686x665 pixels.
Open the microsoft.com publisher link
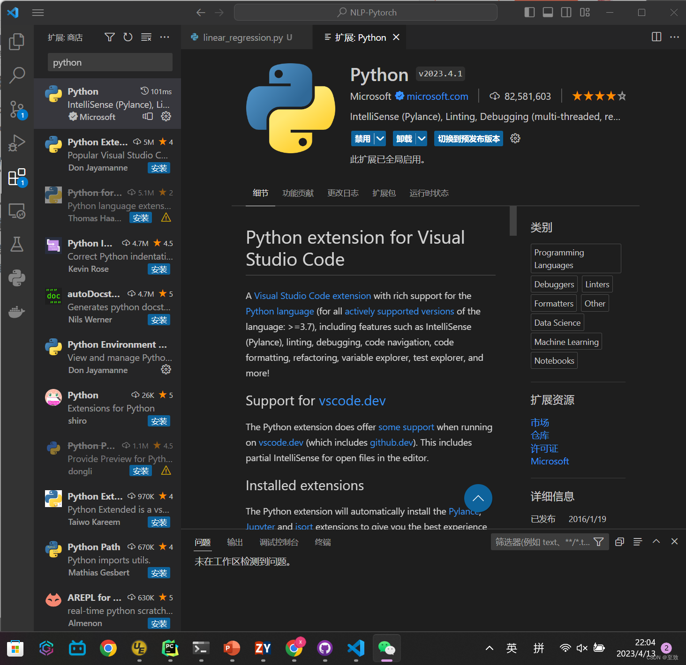click(x=437, y=96)
